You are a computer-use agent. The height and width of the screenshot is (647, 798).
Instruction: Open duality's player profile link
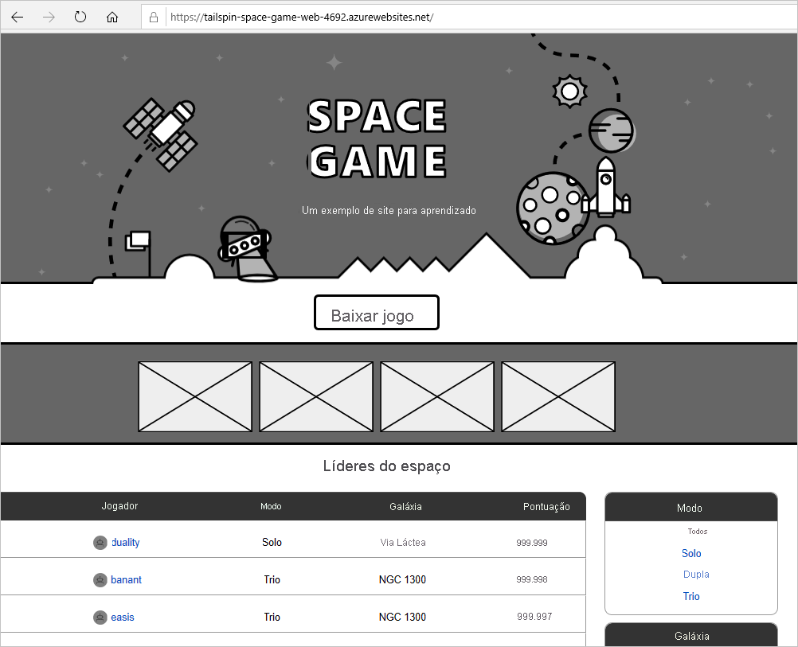click(126, 542)
